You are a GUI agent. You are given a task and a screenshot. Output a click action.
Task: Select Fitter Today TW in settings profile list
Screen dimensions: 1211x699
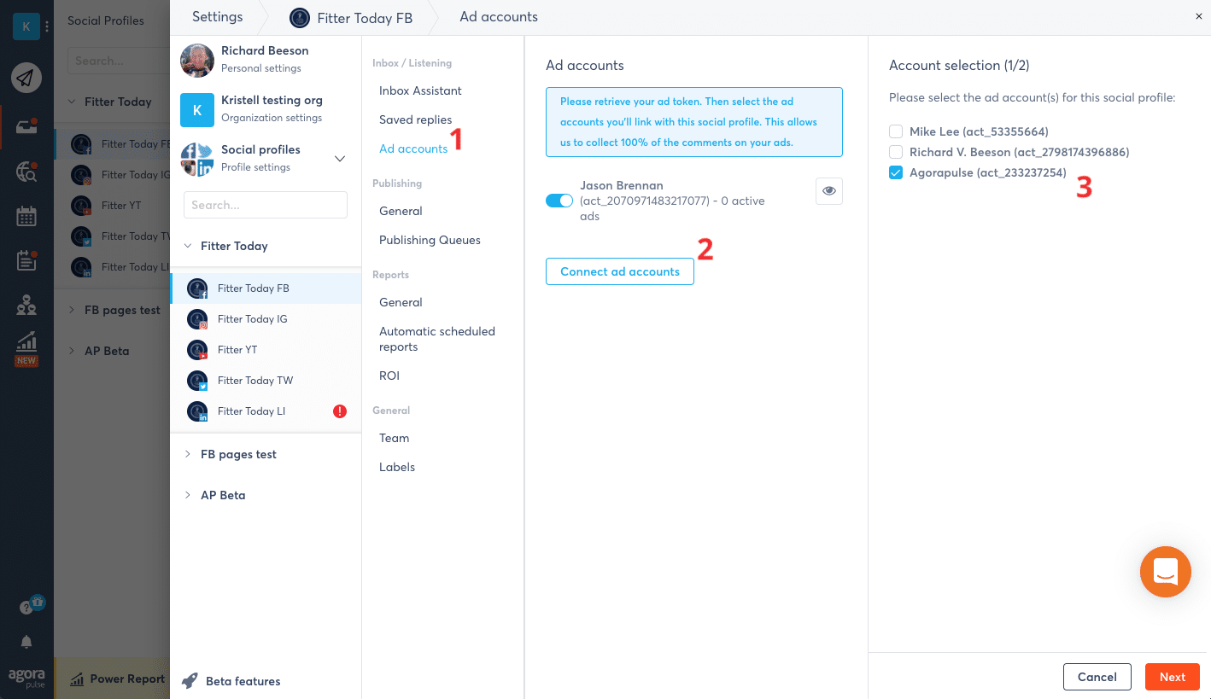point(266,381)
